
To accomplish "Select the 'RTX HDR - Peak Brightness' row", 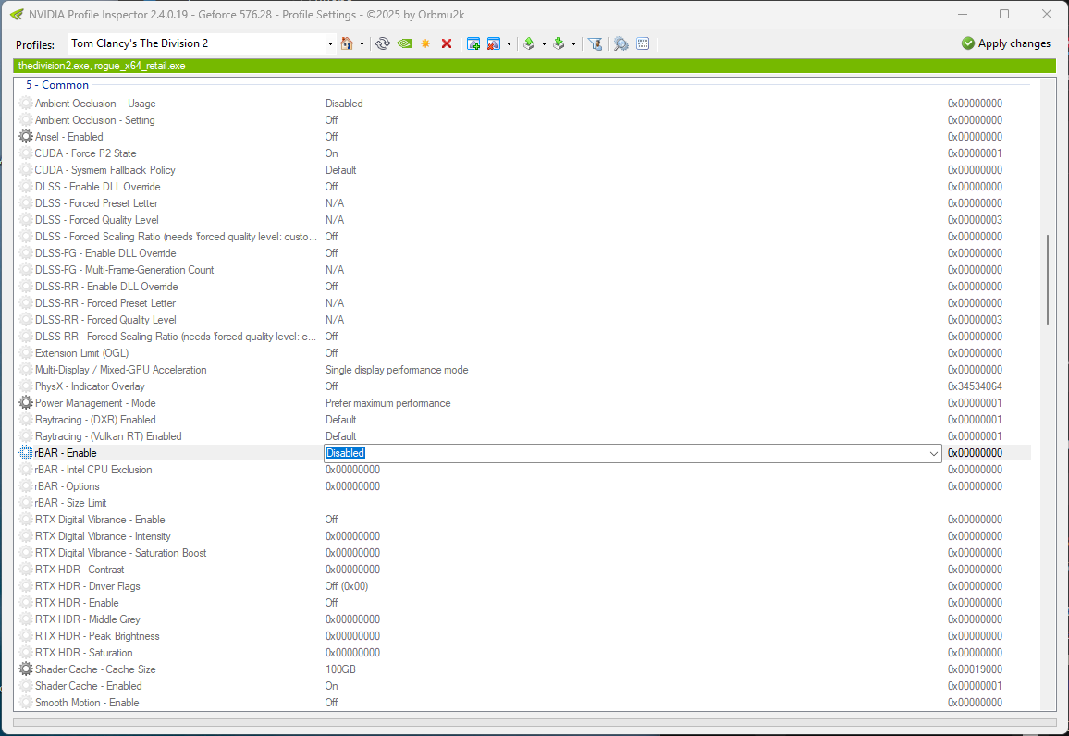I will pyautogui.click(x=524, y=636).
